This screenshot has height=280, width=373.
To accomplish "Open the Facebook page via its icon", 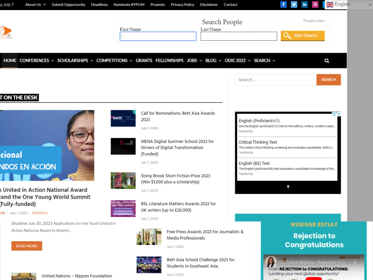I will pyautogui.click(x=283, y=4).
